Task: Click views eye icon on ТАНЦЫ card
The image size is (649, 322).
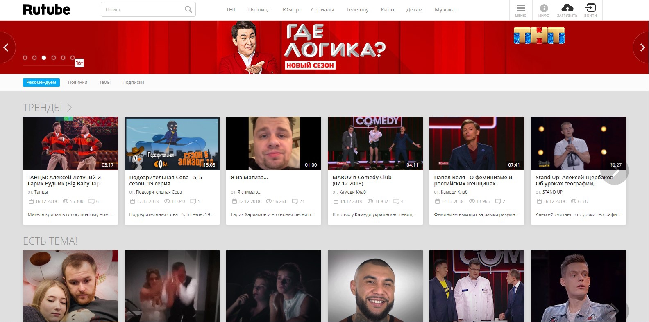Action: point(66,201)
